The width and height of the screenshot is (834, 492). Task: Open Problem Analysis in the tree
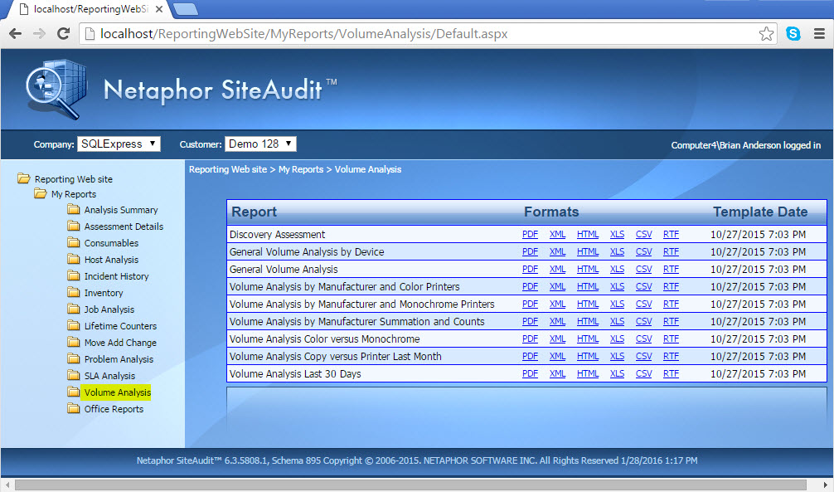[119, 359]
